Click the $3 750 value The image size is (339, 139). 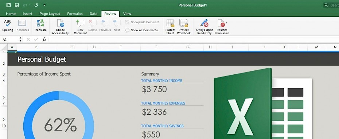pyautogui.click(x=154, y=89)
